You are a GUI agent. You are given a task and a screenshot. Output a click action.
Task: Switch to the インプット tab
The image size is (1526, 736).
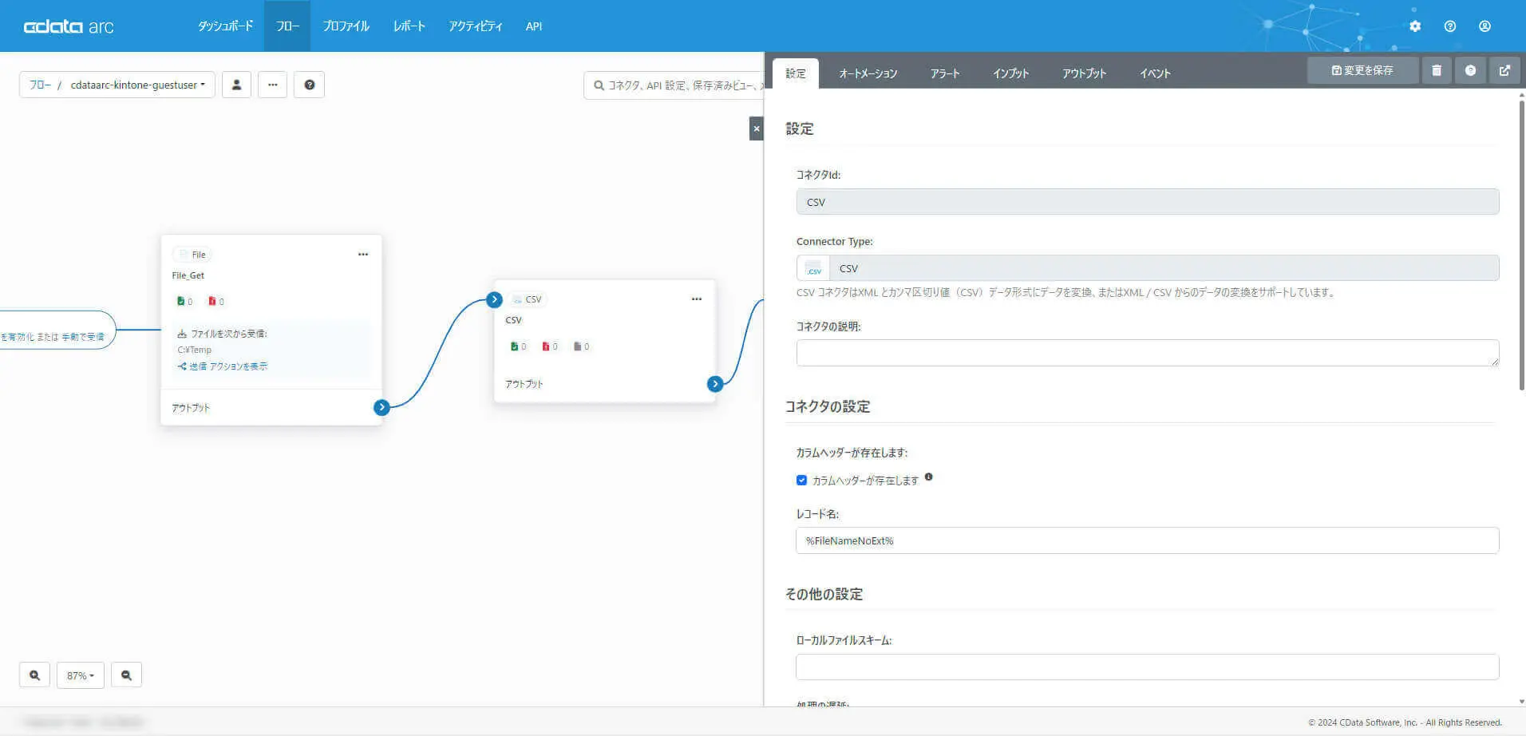click(1010, 73)
